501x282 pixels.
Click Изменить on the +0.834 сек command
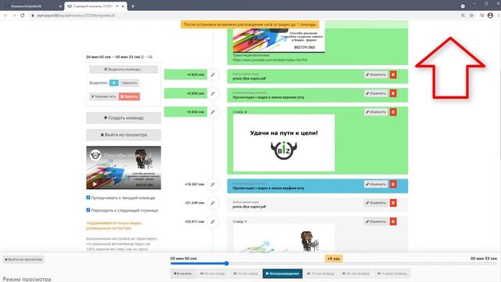pyautogui.click(x=376, y=93)
